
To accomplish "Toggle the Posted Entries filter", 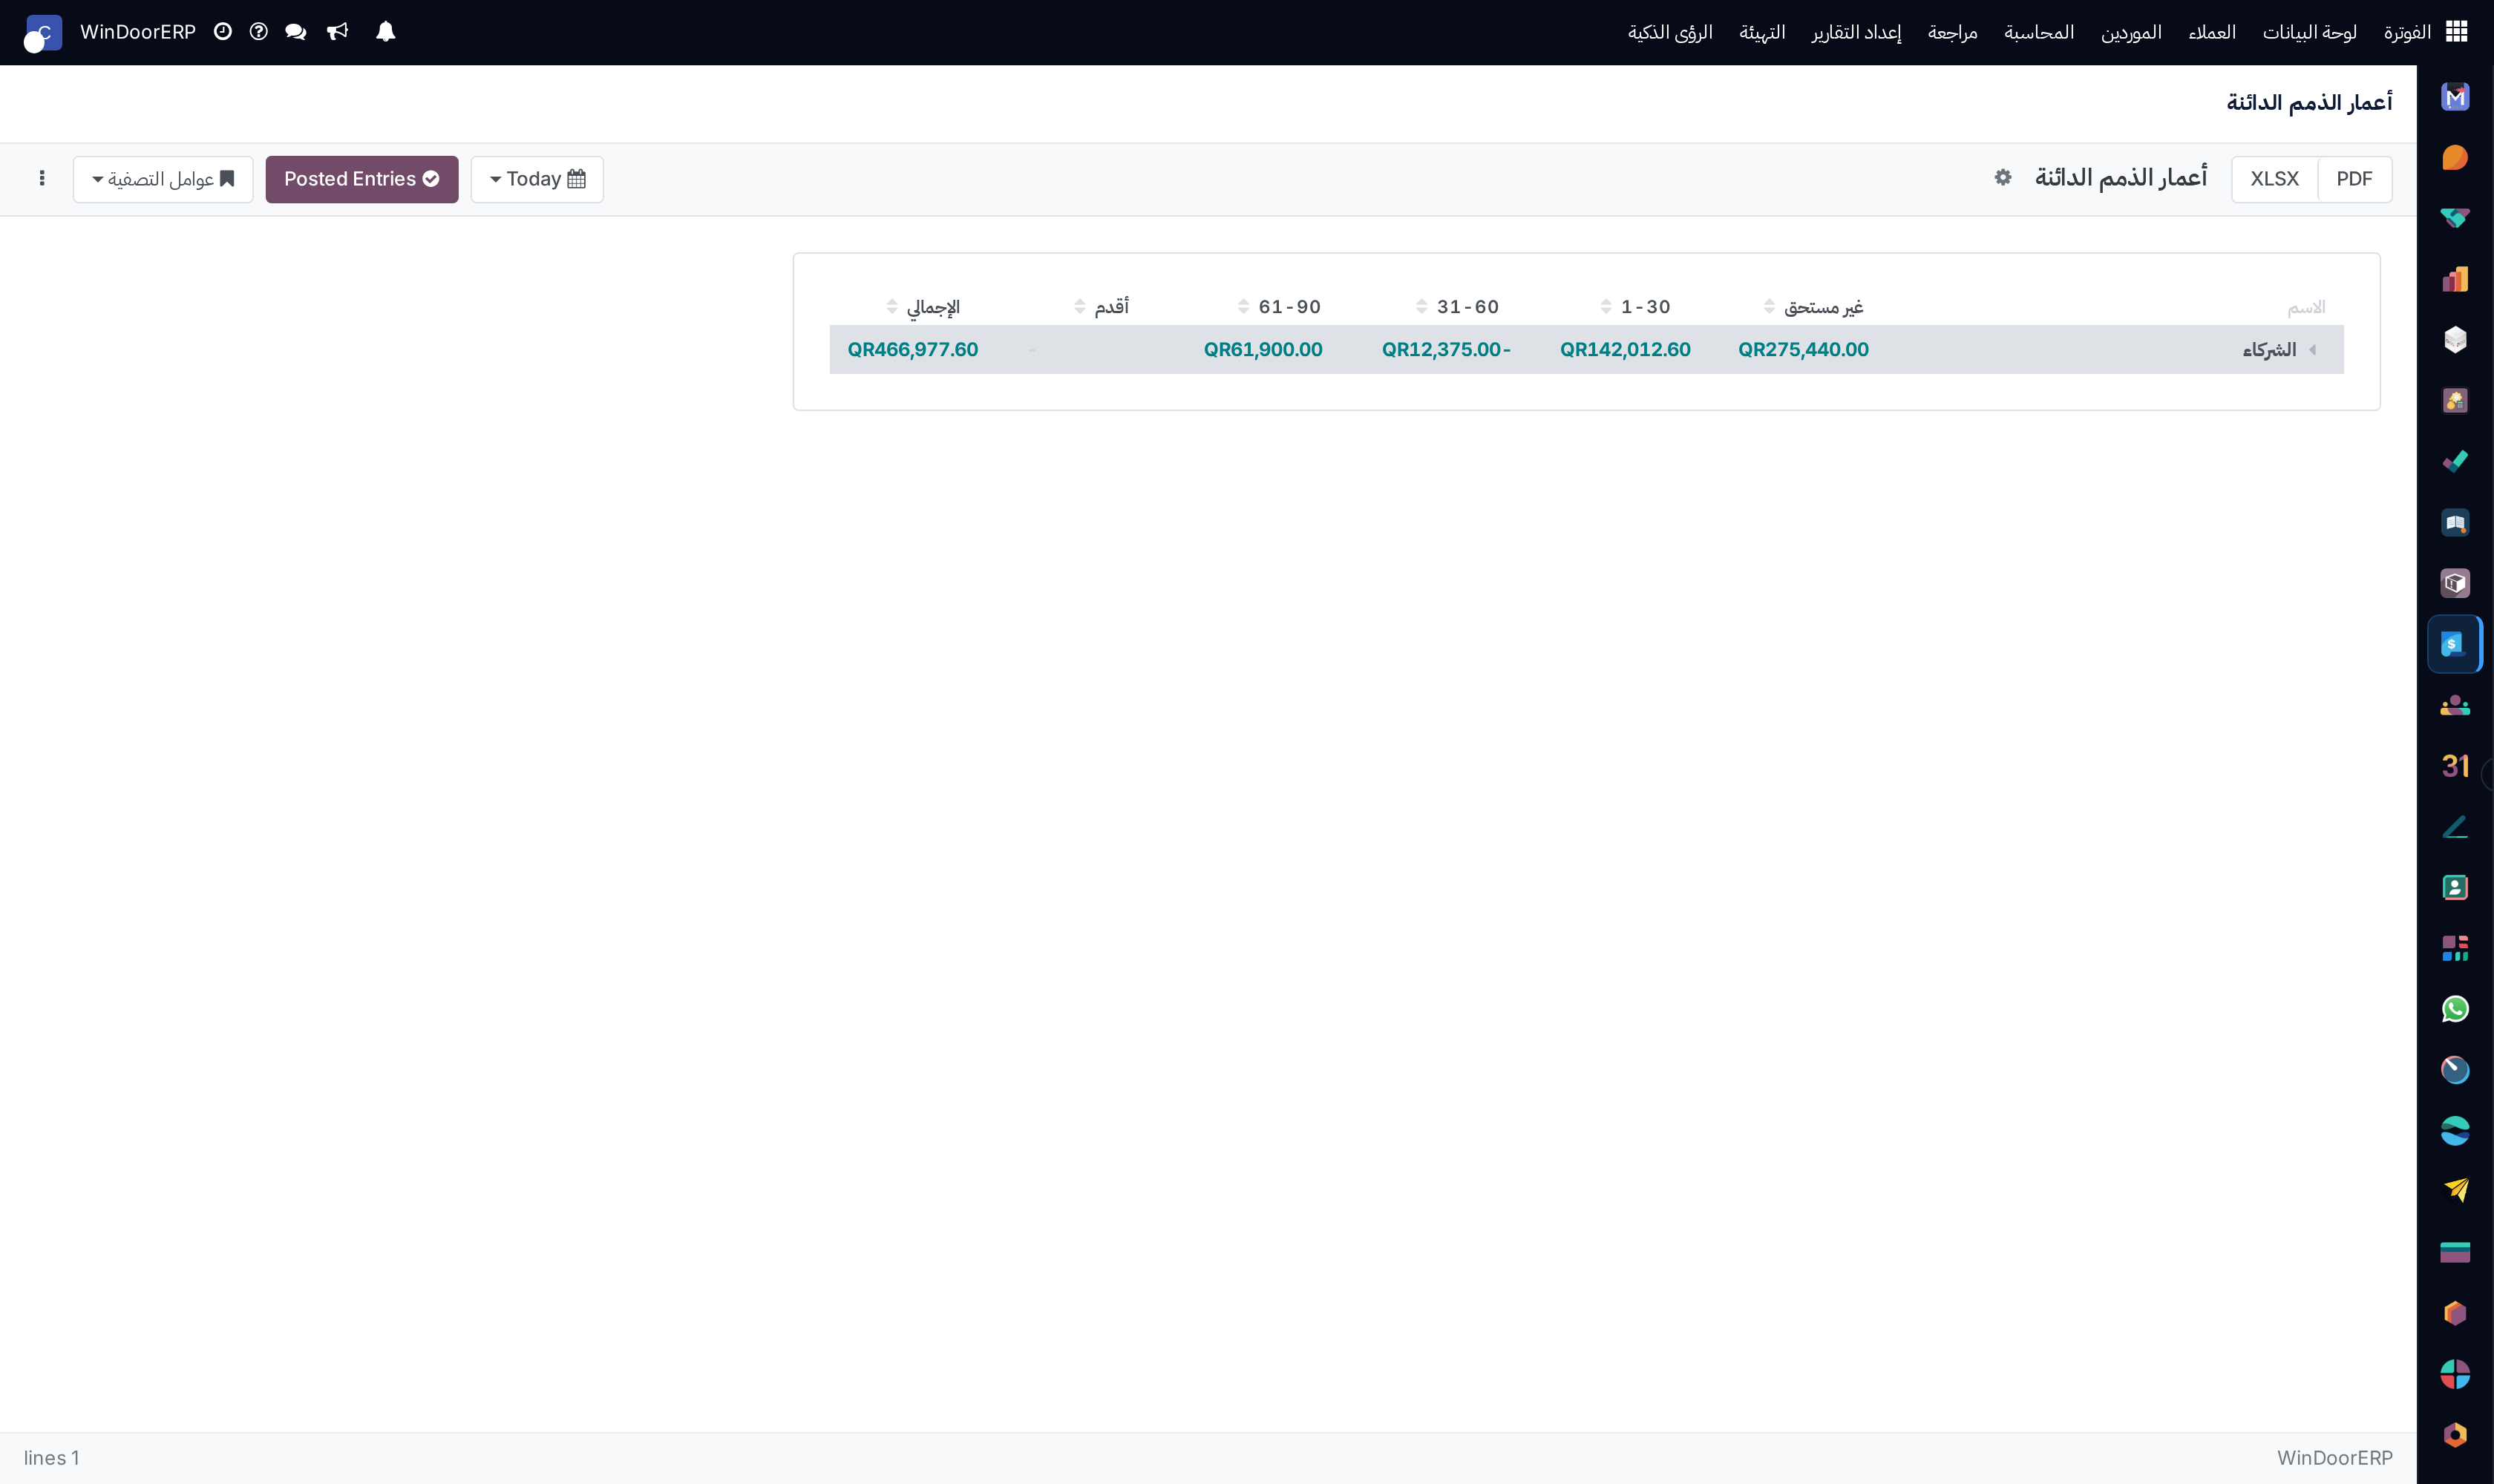I will (361, 179).
